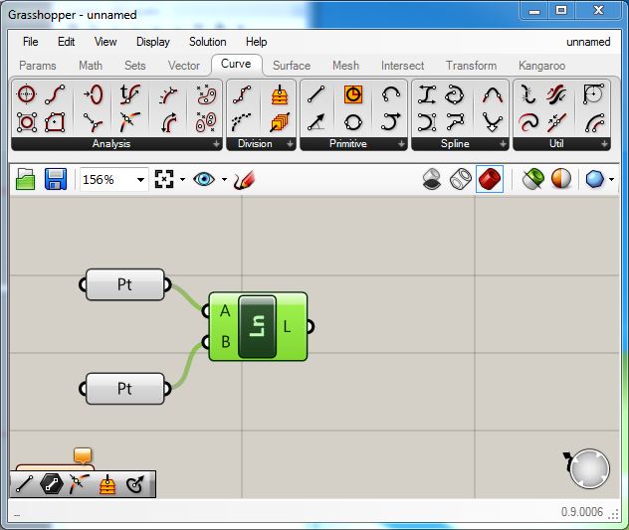
Task: Choose the Curve Closest Point arrow icon
Action: (x=94, y=122)
